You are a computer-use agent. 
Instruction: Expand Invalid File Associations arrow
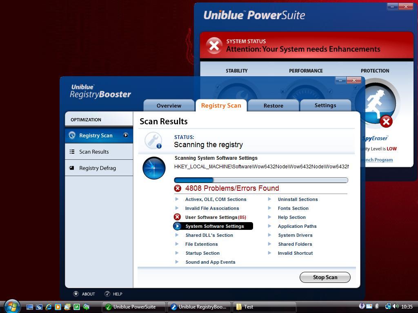(x=177, y=208)
